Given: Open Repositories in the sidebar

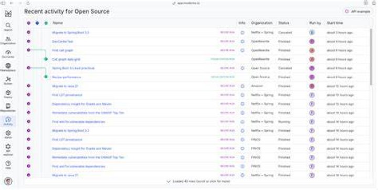Looking at the screenshot, I should (8, 108).
